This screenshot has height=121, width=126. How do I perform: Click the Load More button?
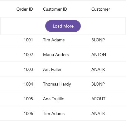pos(63,26)
